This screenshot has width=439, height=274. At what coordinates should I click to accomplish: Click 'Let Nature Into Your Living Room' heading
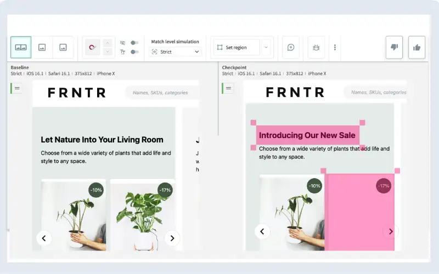(102, 140)
